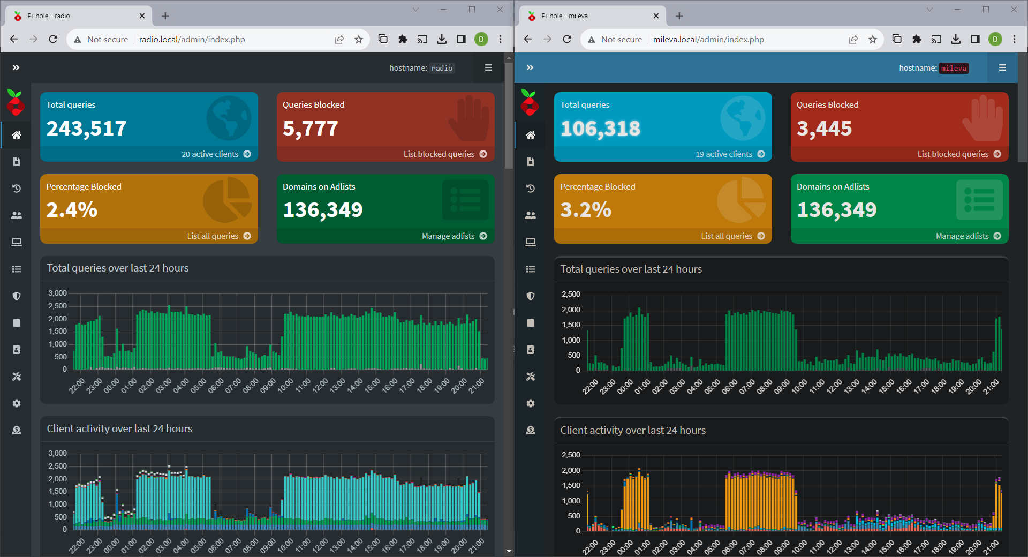Open Query Log icon in mileva sidebar

[x=531, y=162]
